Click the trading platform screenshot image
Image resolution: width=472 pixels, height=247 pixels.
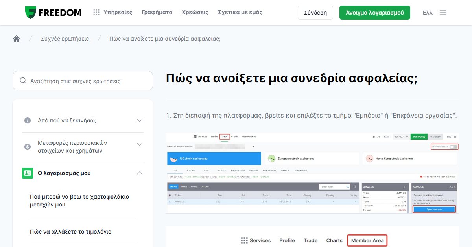pos(312,173)
